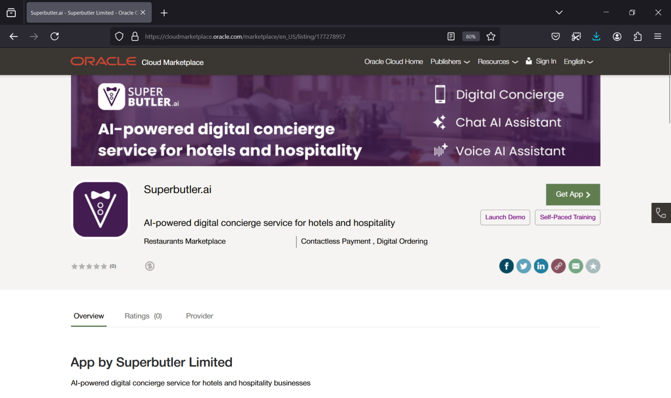Share listing via Twitter icon

tap(524, 266)
